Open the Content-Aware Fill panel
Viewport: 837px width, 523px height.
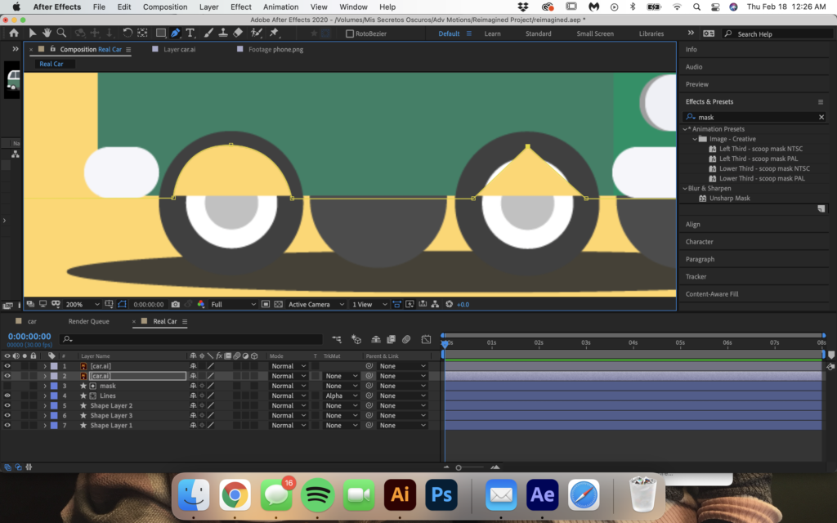click(711, 293)
